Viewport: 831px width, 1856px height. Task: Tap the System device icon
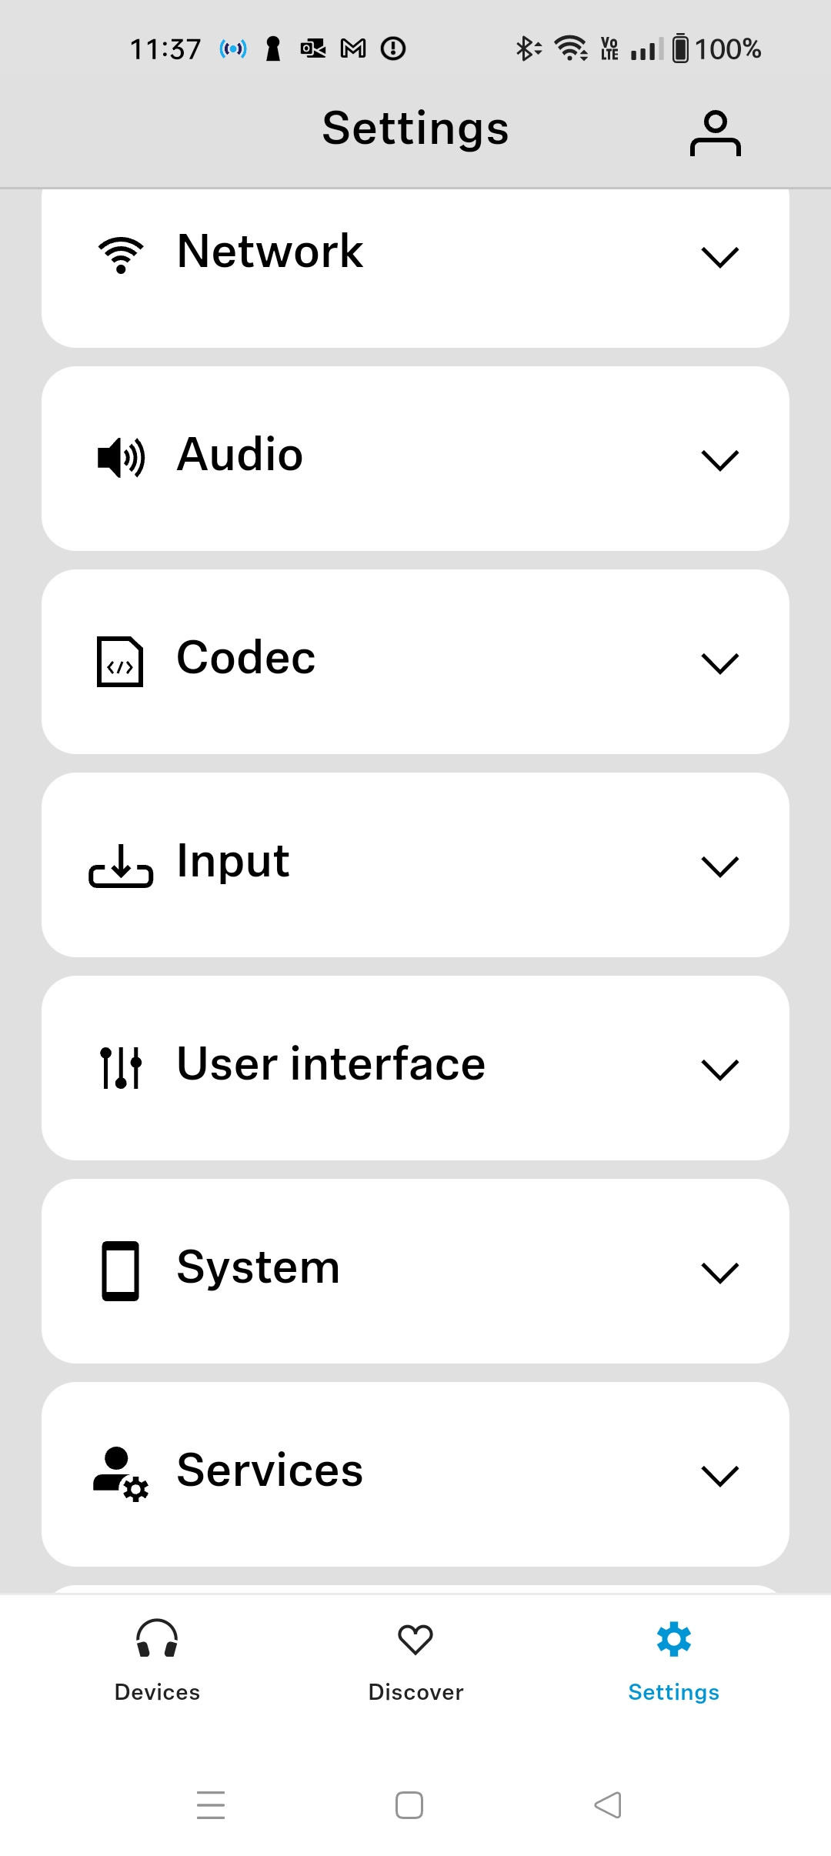point(121,1270)
